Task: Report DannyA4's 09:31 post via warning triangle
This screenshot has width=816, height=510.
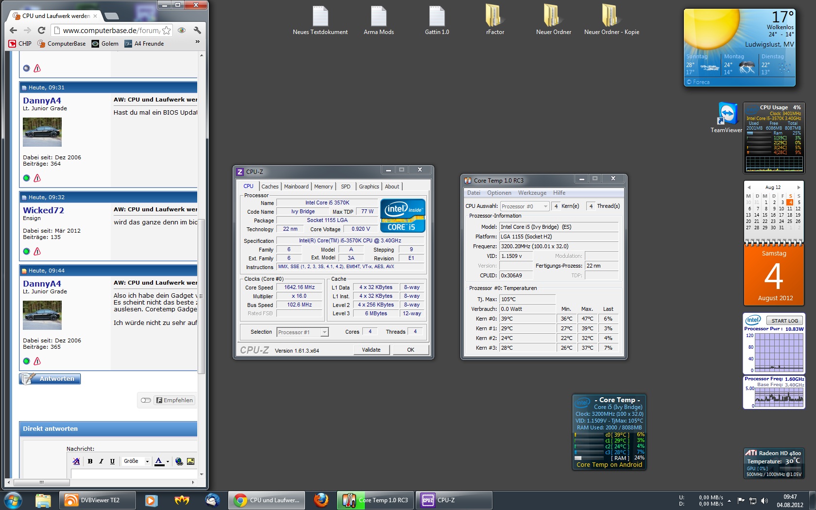Action: click(37, 178)
